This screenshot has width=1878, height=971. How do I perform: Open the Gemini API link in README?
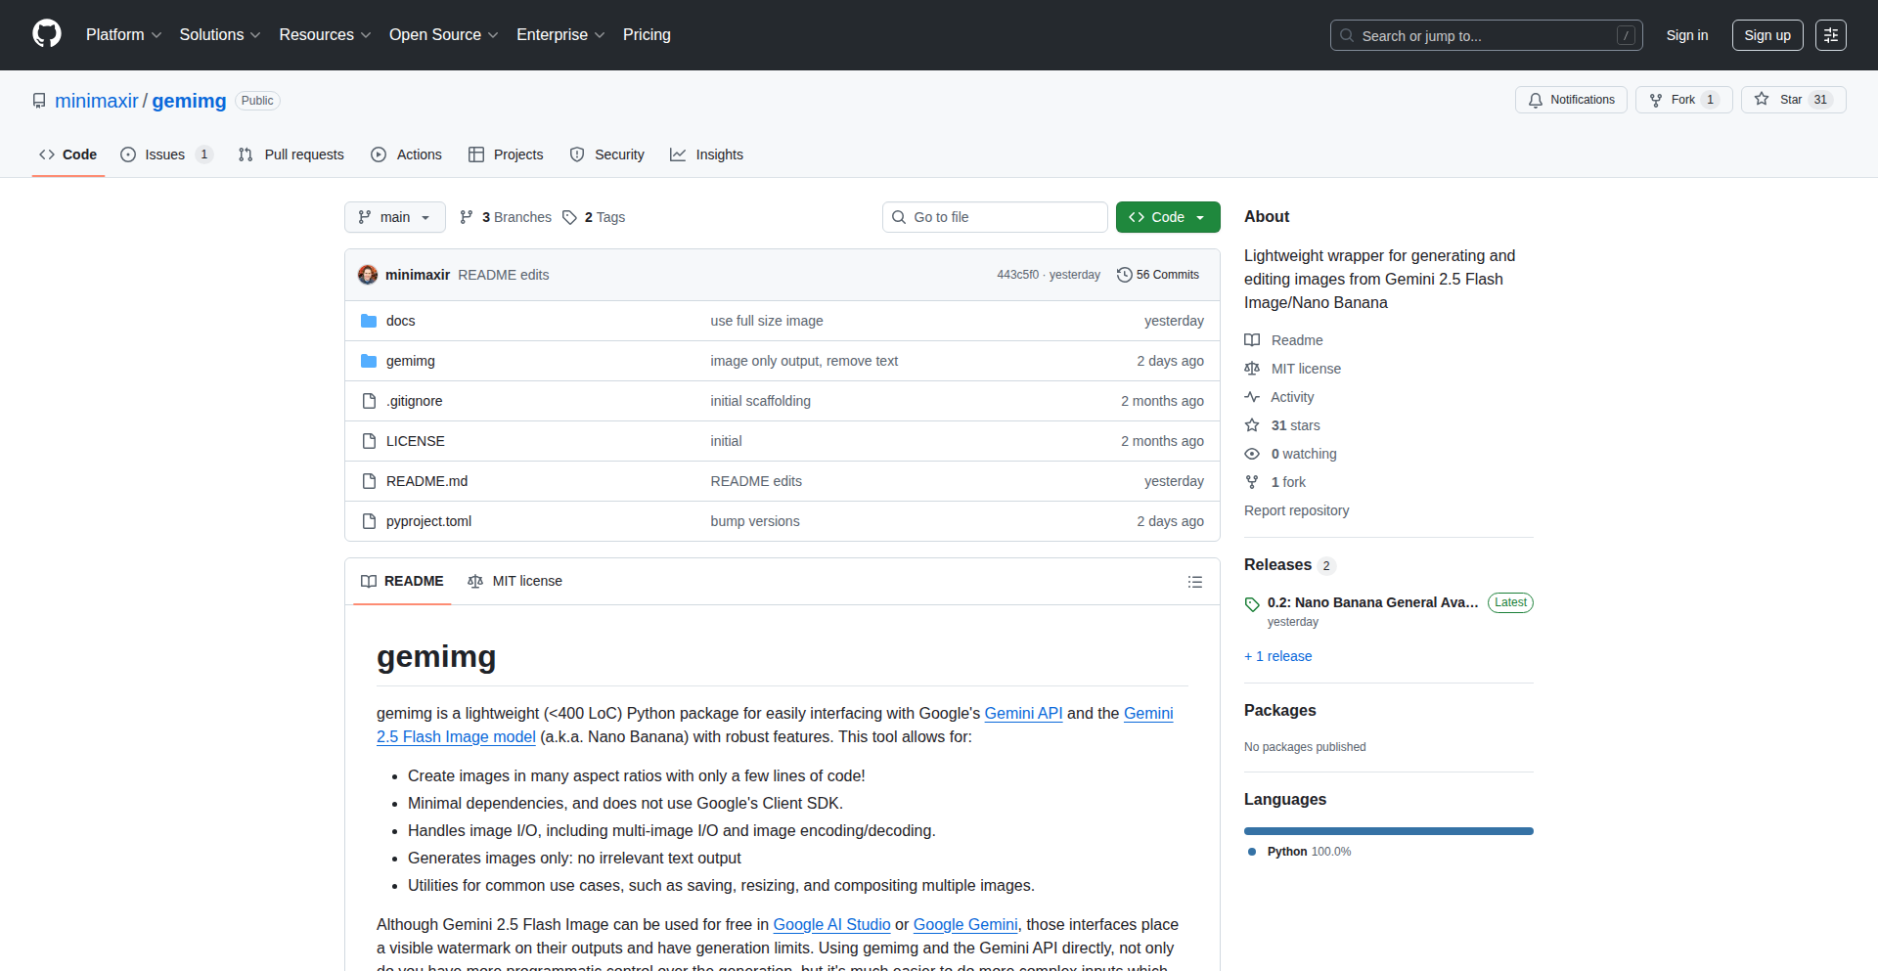click(x=1022, y=713)
